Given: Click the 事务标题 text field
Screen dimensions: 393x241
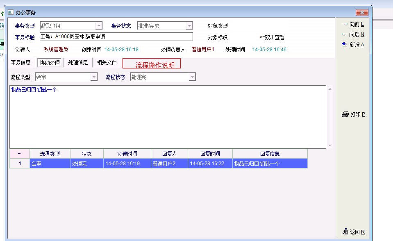Looking at the screenshot, I should point(116,37).
